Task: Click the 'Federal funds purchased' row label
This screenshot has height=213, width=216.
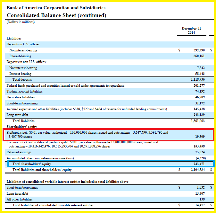Action: (x=65, y=86)
